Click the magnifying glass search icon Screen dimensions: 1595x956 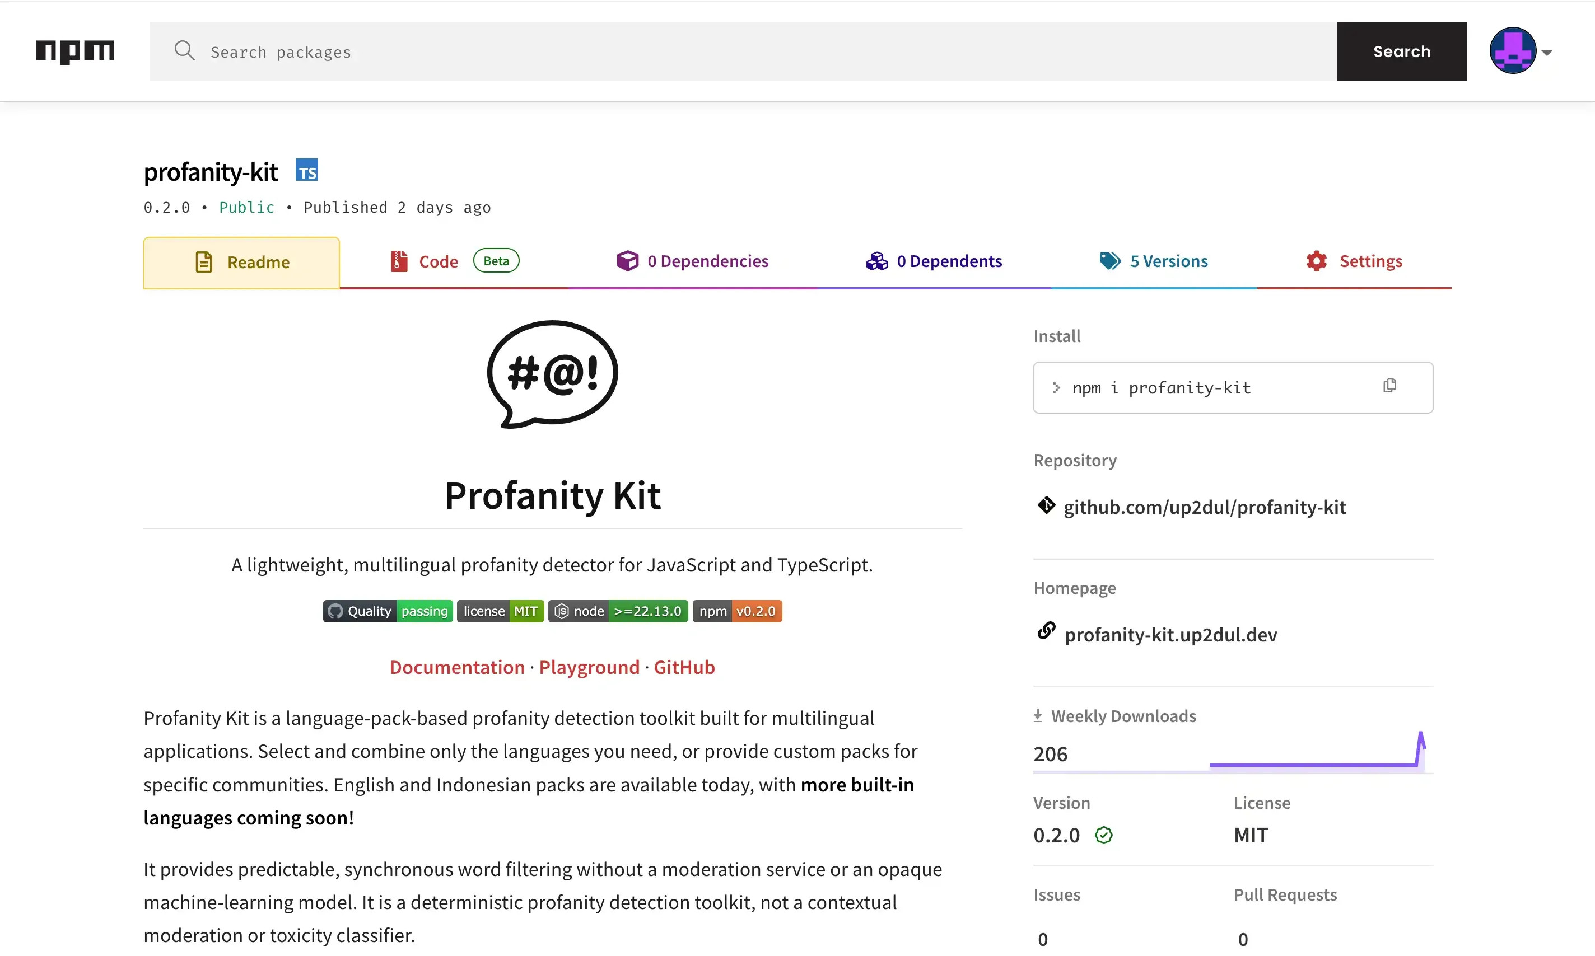click(x=184, y=50)
